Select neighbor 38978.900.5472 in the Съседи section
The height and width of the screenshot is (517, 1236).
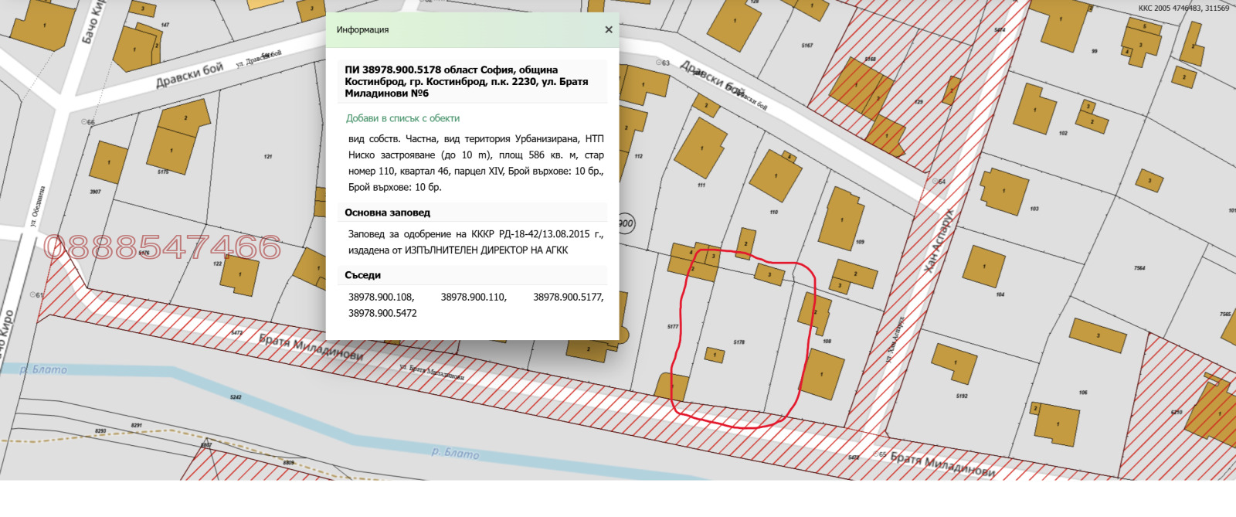382,313
